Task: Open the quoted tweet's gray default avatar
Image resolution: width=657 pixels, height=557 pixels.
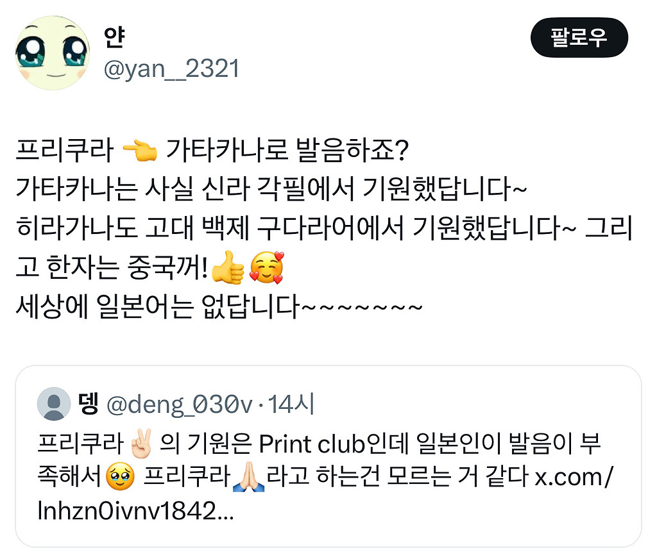Action: pos(54,404)
